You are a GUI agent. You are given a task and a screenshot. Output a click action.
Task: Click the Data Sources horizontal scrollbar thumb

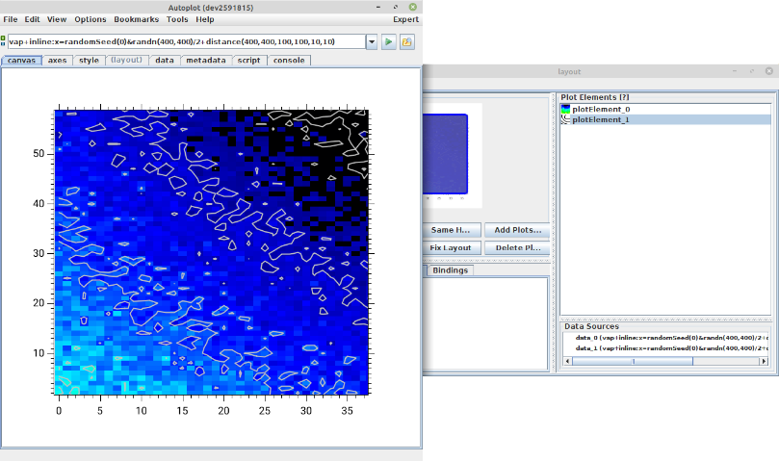(x=633, y=361)
